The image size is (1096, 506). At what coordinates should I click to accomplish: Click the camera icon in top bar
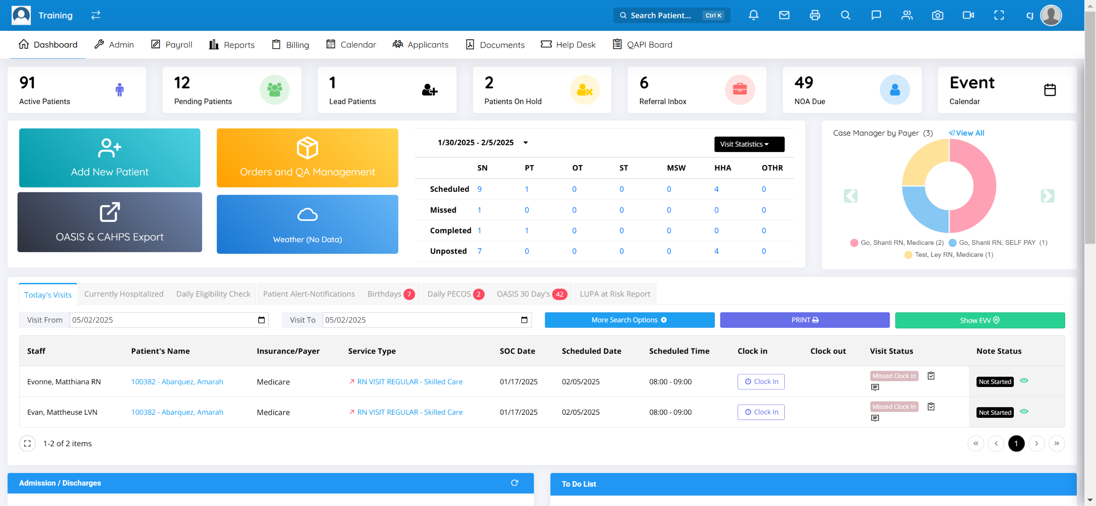click(x=938, y=15)
